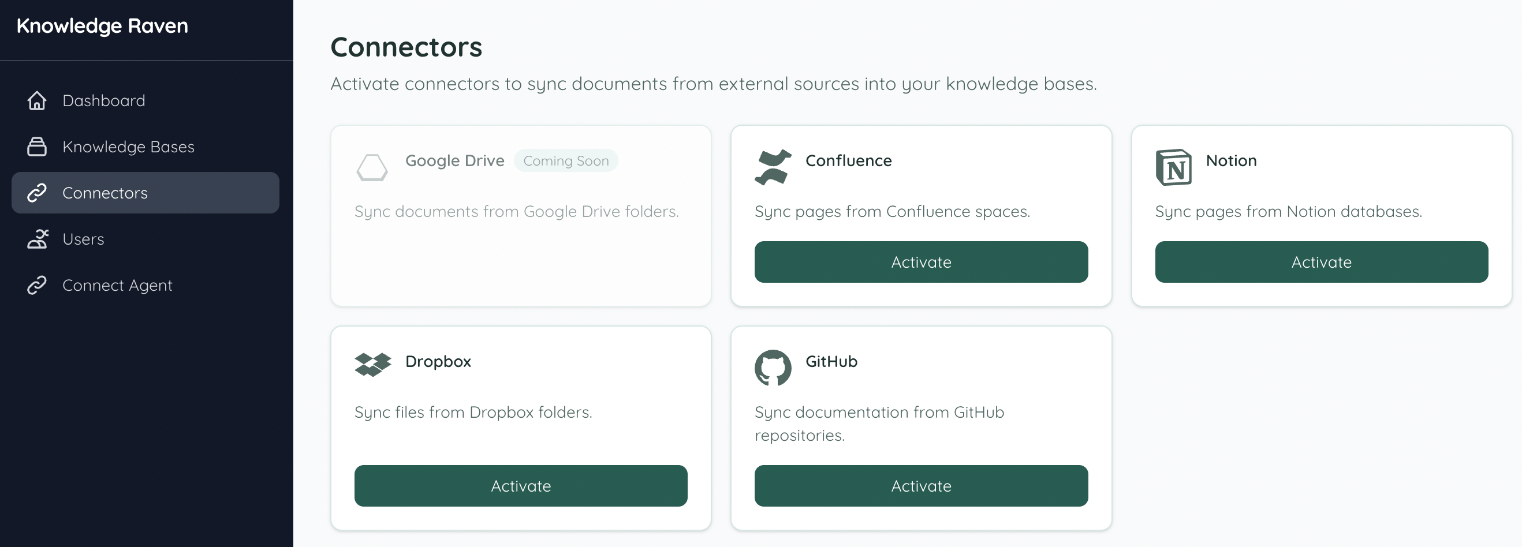Activate the Notion connector

click(x=1320, y=262)
